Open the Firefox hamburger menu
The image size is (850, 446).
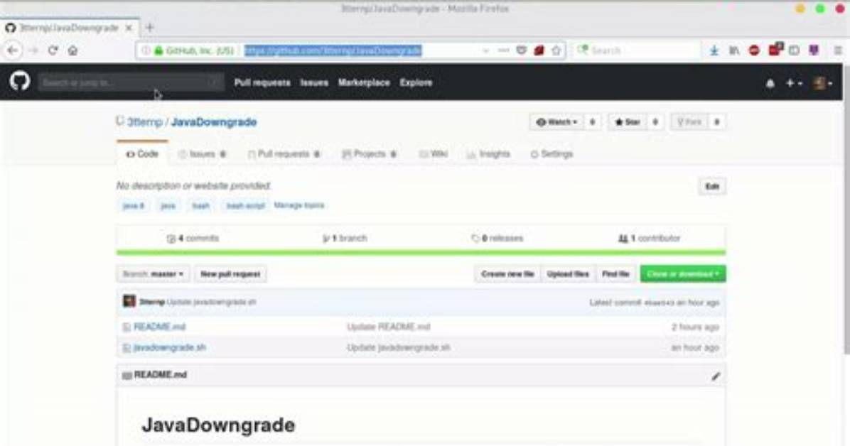[x=838, y=50]
